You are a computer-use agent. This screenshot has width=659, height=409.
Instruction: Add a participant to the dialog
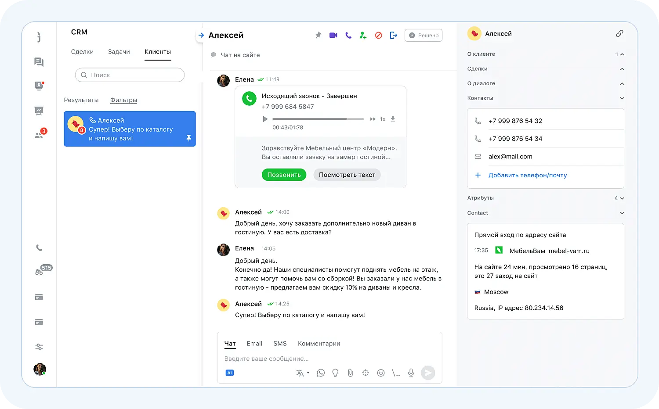tap(363, 35)
